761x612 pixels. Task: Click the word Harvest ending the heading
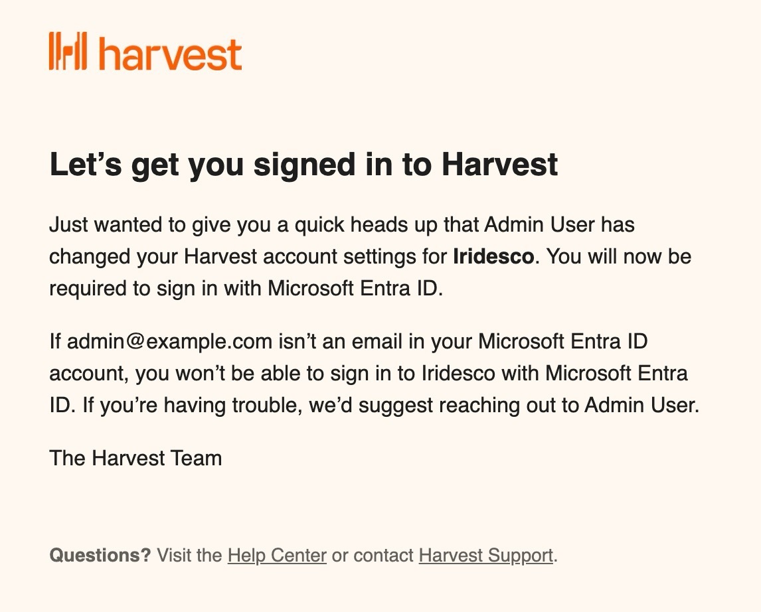(x=499, y=165)
